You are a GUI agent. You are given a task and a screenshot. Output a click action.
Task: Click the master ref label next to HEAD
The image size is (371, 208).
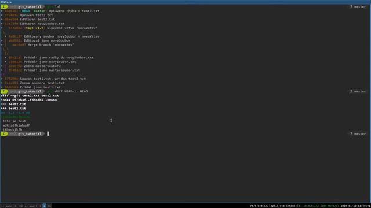tap(39, 11)
